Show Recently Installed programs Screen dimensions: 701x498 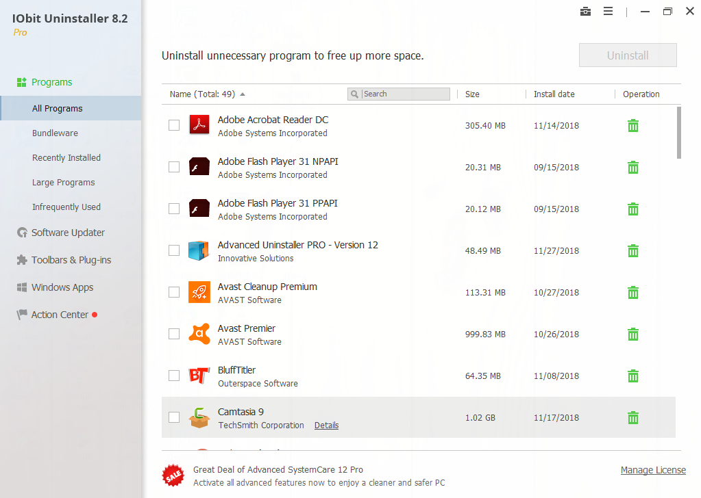pyautogui.click(x=66, y=157)
